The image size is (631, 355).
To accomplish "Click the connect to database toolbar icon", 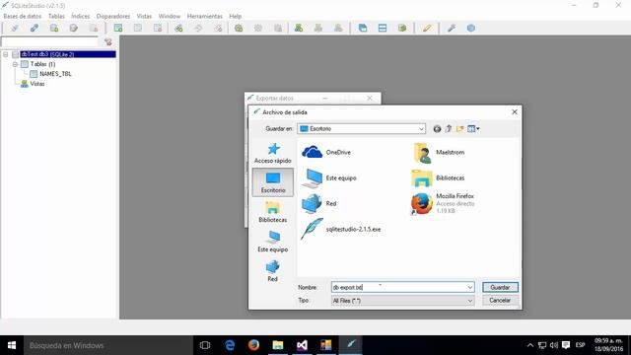I will point(15,29).
